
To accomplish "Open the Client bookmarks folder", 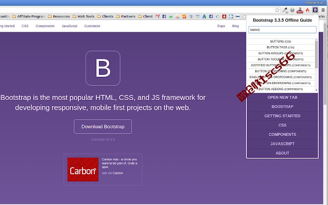I will click(146, 16).
